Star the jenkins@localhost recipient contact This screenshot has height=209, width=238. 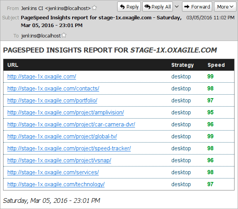click(x=64, y=36)
